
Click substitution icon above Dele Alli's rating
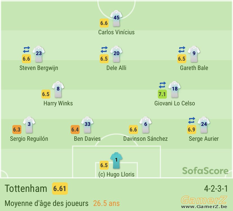pos(104,49)
